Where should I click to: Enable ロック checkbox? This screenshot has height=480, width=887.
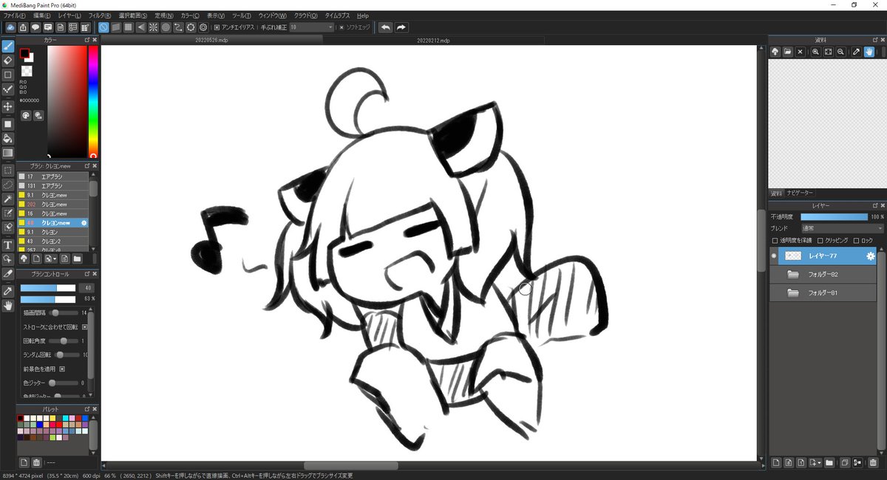pyautogui.click(x=856, y=241)
